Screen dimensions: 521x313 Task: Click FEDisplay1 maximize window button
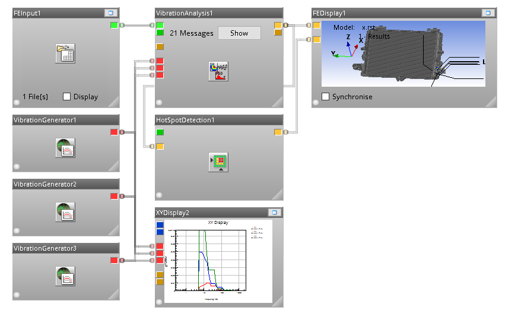488,12
